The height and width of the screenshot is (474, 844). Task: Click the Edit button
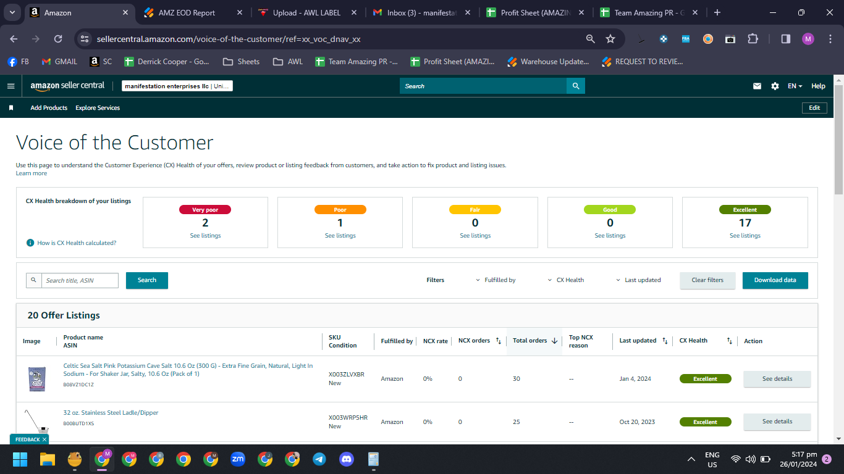814,108
